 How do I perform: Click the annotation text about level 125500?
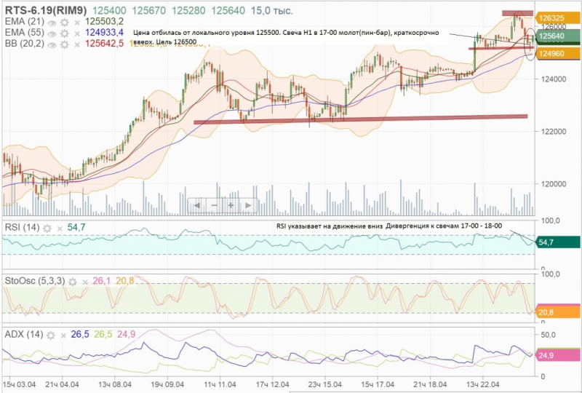pyautogui.click(x=286, y=37)
